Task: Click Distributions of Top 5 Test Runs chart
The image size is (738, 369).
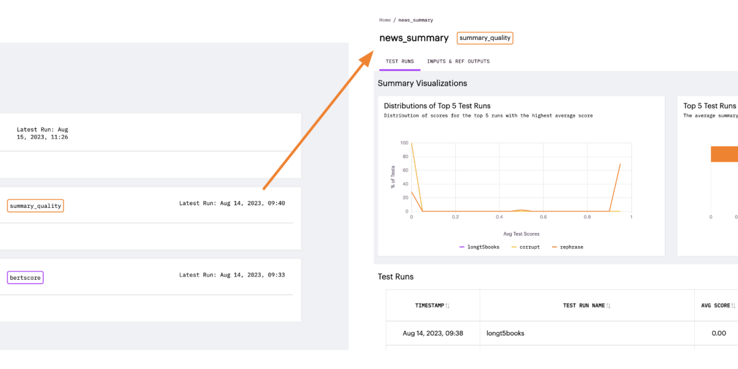Action: 521,176
